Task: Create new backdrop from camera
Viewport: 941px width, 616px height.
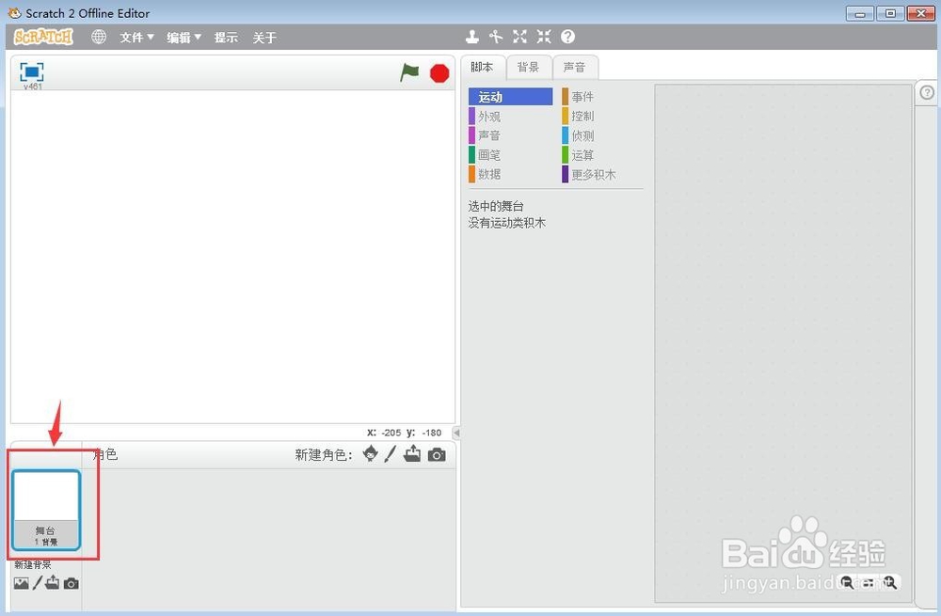Action: click(x=72, y=583)
